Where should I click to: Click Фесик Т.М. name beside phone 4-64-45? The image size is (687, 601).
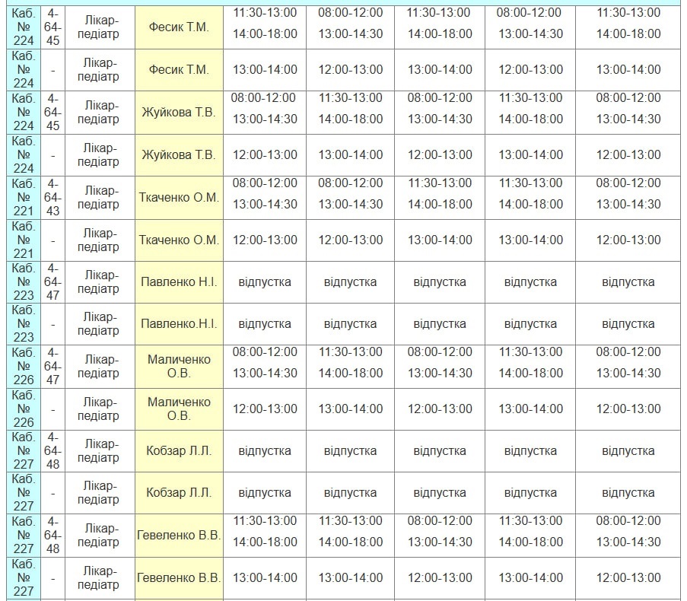point(179,27)
